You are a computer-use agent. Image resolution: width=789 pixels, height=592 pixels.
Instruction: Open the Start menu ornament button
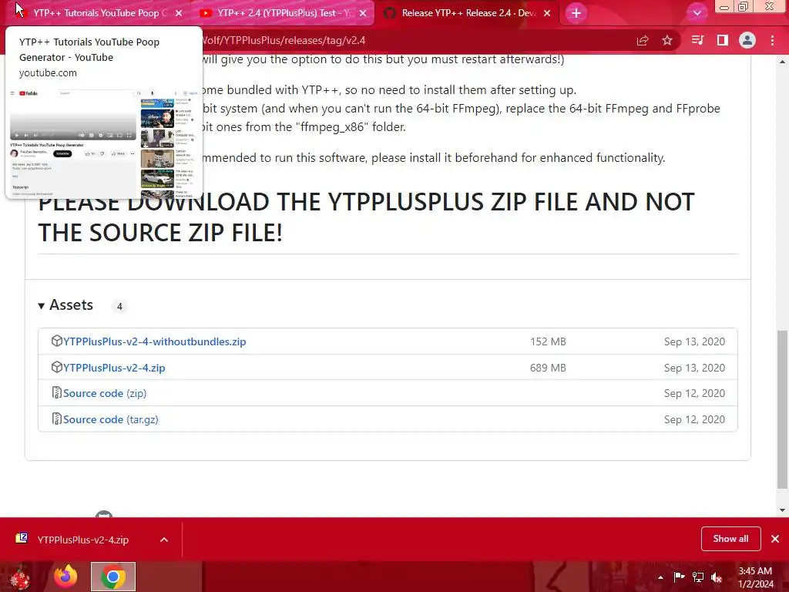pyautogui.click(x=21, y=577)
